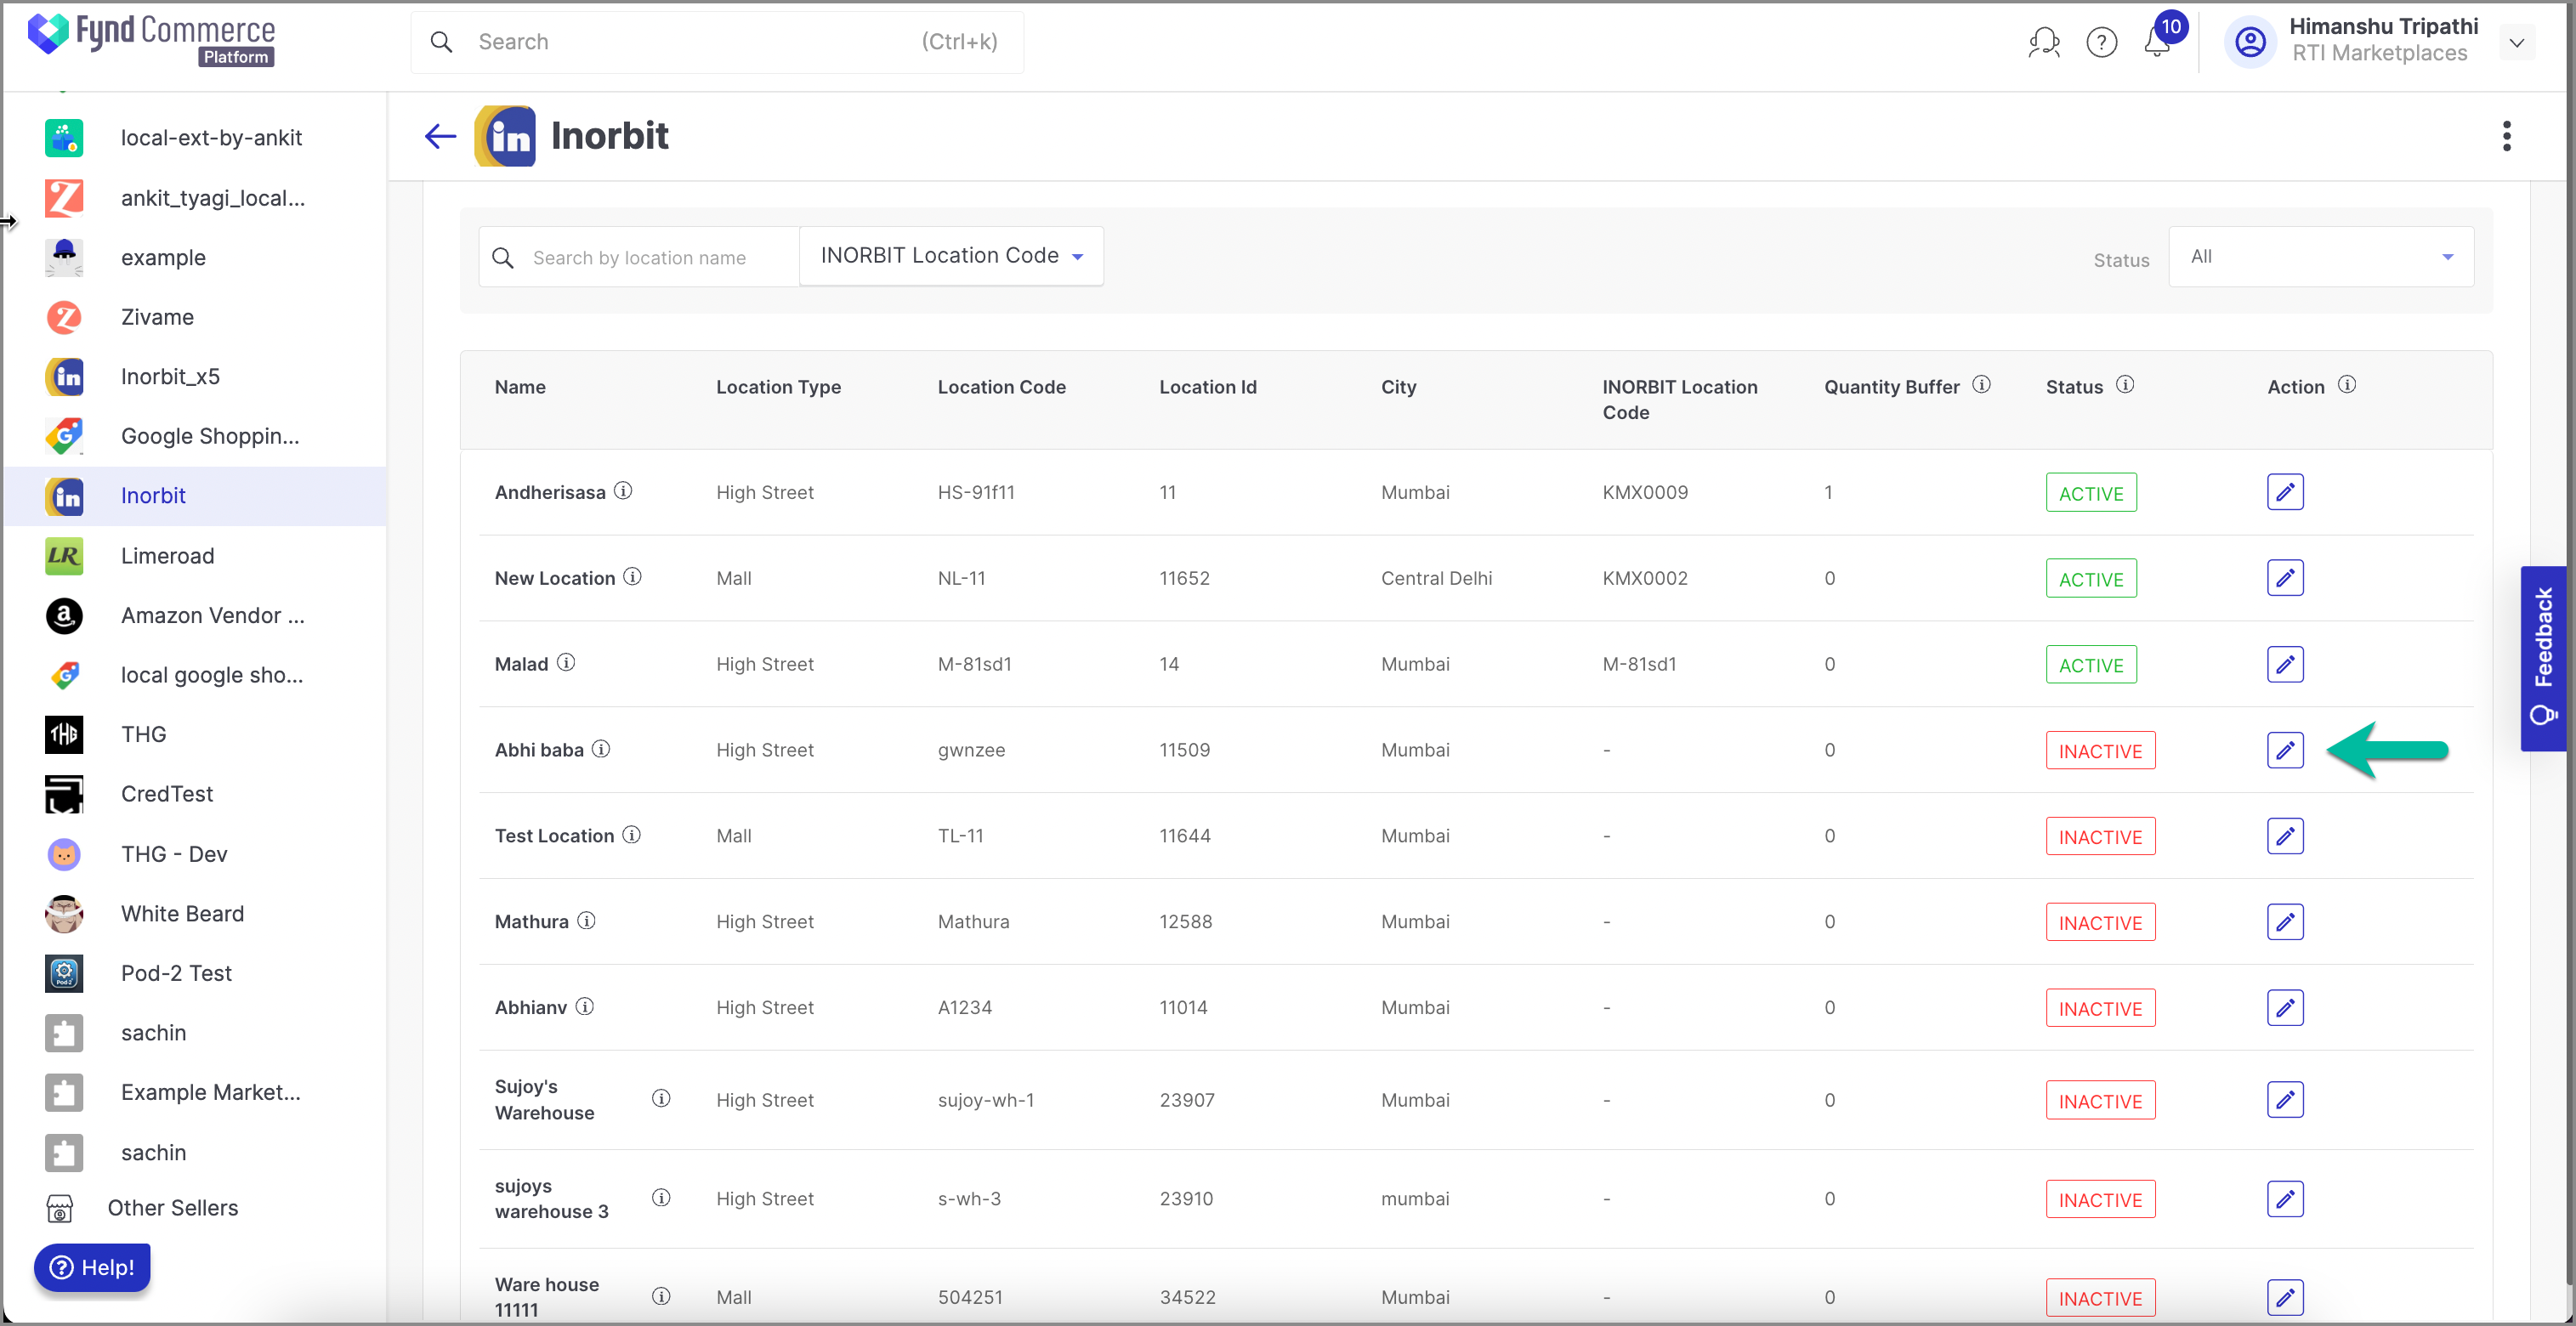Open White Beard in sidebar
The width and height of the screenshot is (2576, 1326).
195,914
